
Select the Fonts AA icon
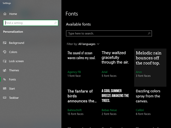[x=5, y=79]
